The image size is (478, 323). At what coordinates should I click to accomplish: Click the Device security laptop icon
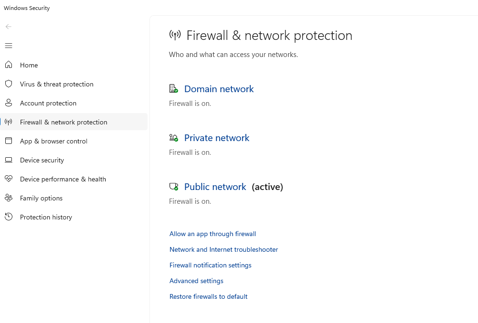coord(9,160)
